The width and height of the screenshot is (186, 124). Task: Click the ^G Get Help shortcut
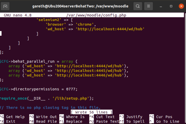[12, 117]
